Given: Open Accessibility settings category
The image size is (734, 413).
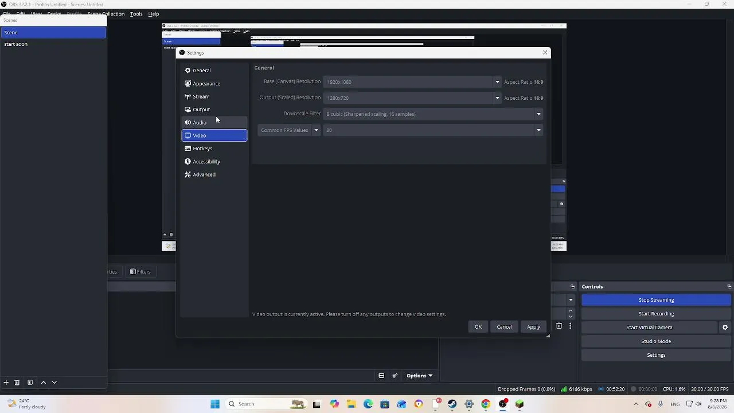Looking at the screenshot, I should (x=214, y=162).
